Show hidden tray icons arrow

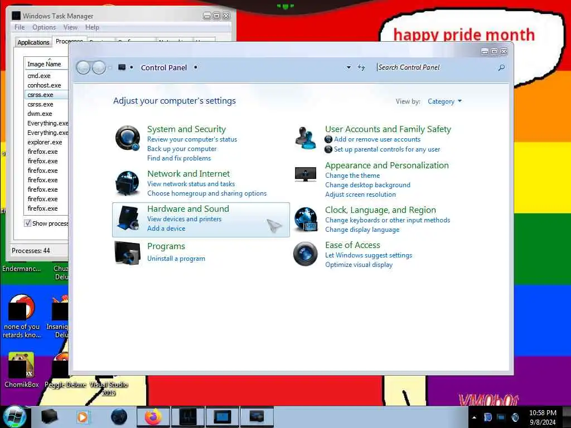pos(474,417)
